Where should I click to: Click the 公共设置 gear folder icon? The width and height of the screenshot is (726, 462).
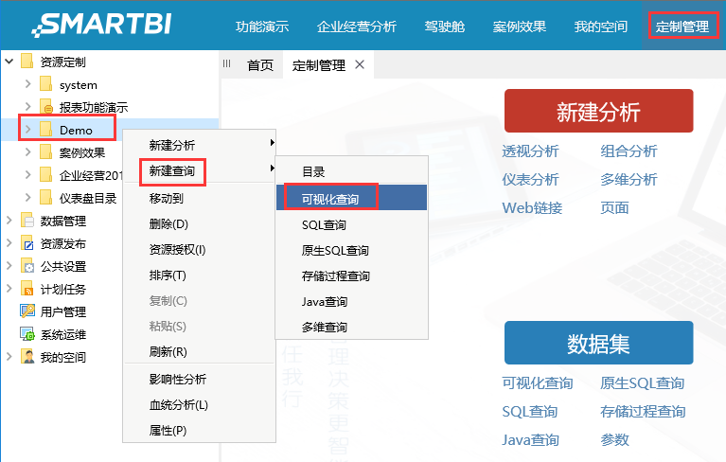pyautogui.click(x=27, y=266)
